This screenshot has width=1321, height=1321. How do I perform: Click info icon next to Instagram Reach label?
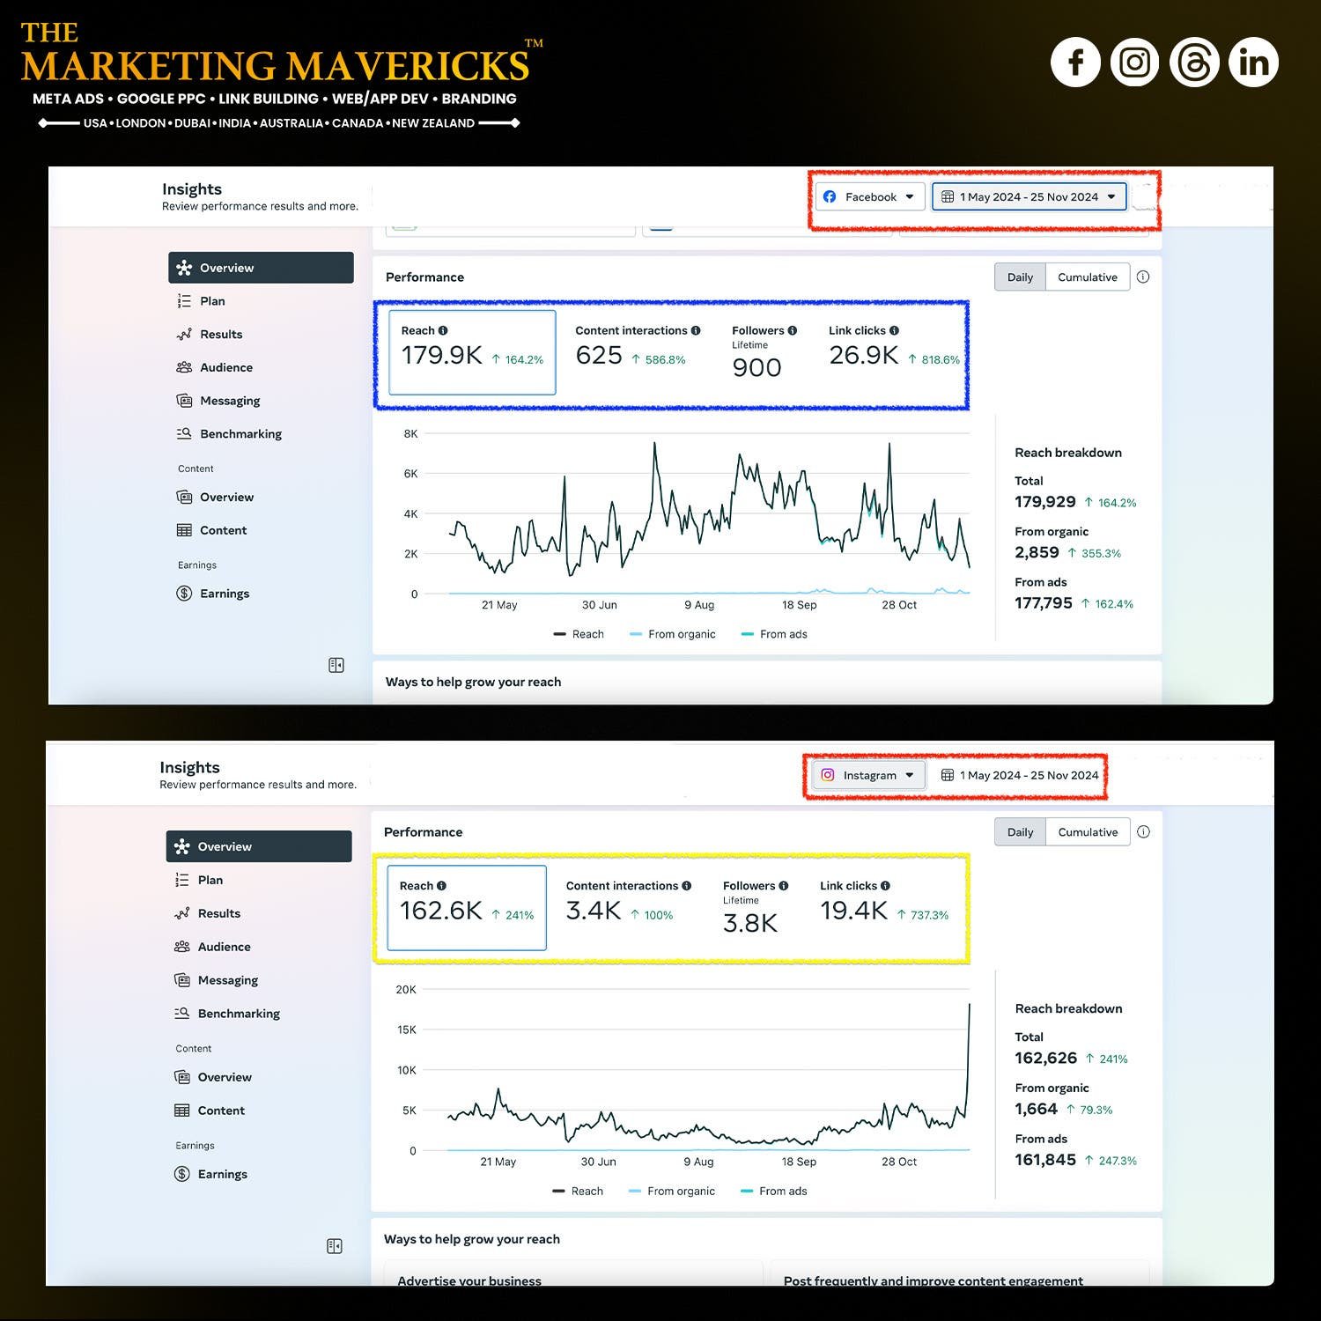tap(441, 886)
